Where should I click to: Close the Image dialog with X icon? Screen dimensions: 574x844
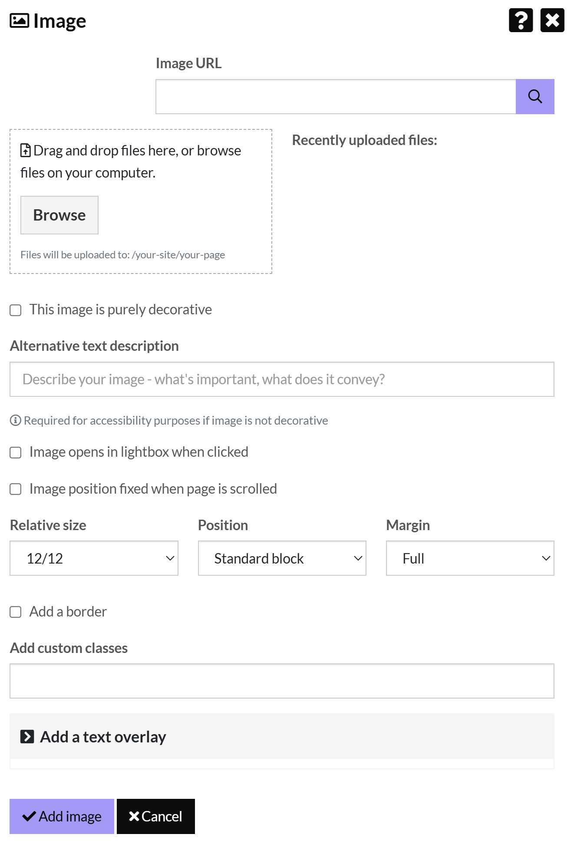pyautogui.click(x=552, y=20)
